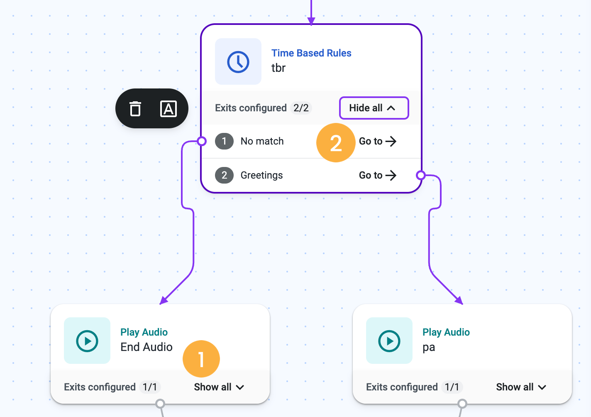The image size is (591, 417).
Task: Click the rename text icon in floating toolbar
Action: [x=169, y=109]
